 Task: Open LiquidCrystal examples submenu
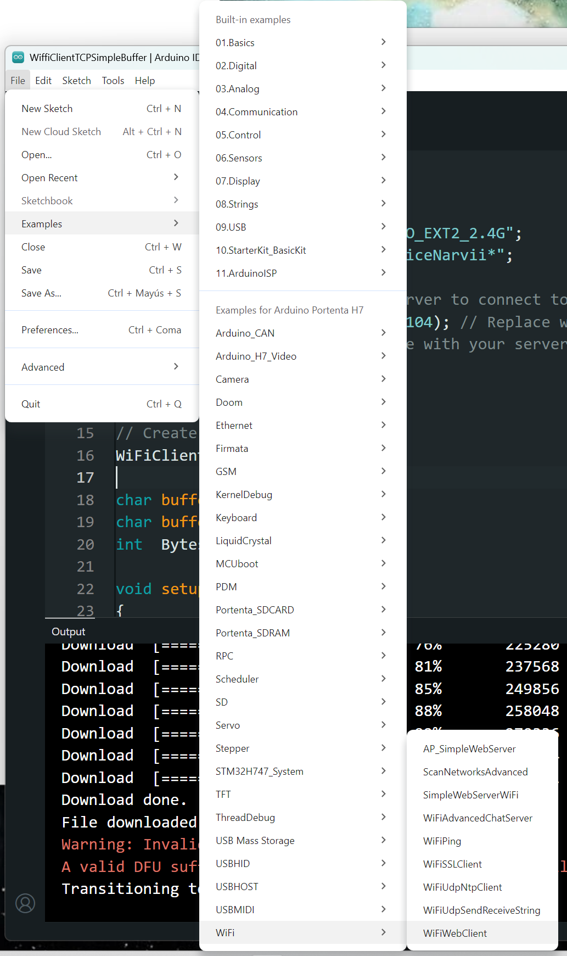[302, 541]
